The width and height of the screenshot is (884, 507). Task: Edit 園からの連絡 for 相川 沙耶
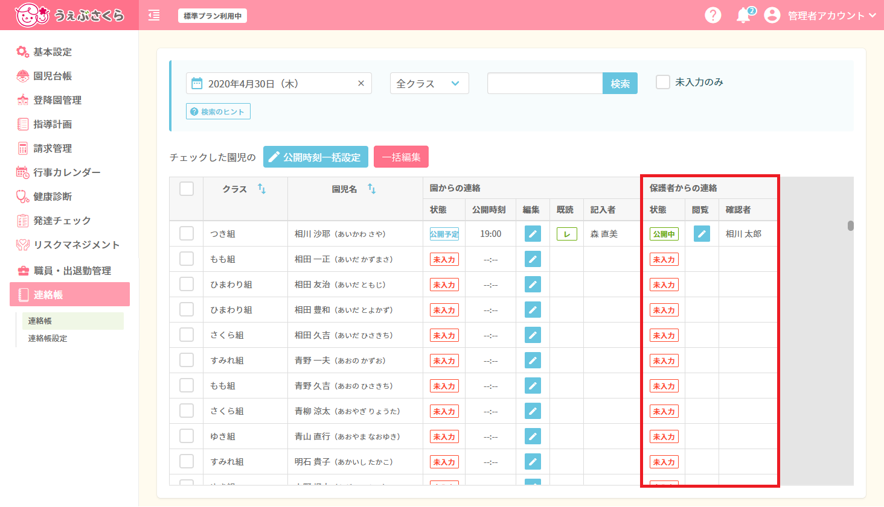533,233
